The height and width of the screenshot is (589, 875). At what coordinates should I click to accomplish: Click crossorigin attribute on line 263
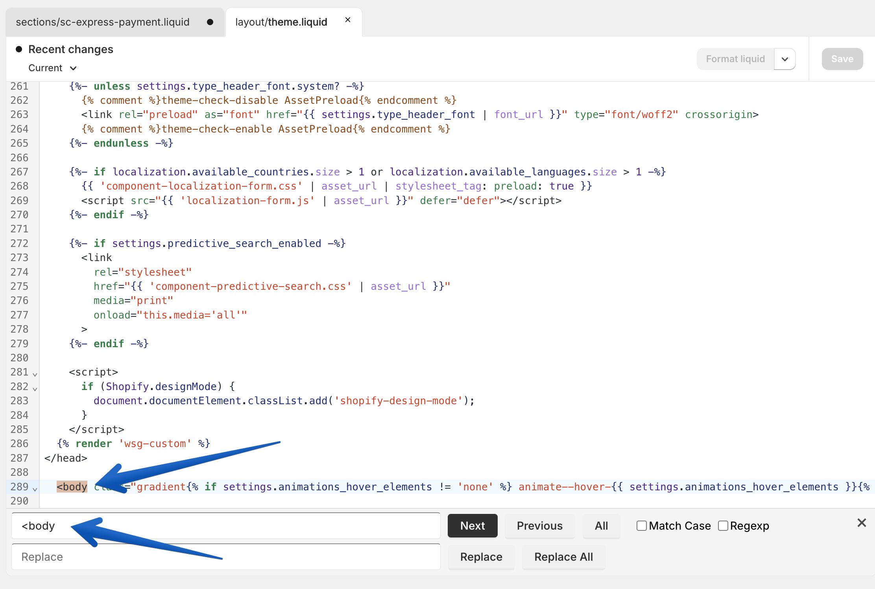tap(719, 114)
